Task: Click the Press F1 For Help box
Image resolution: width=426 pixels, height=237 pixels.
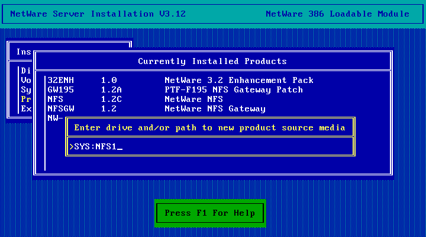Action: [210, 213]
